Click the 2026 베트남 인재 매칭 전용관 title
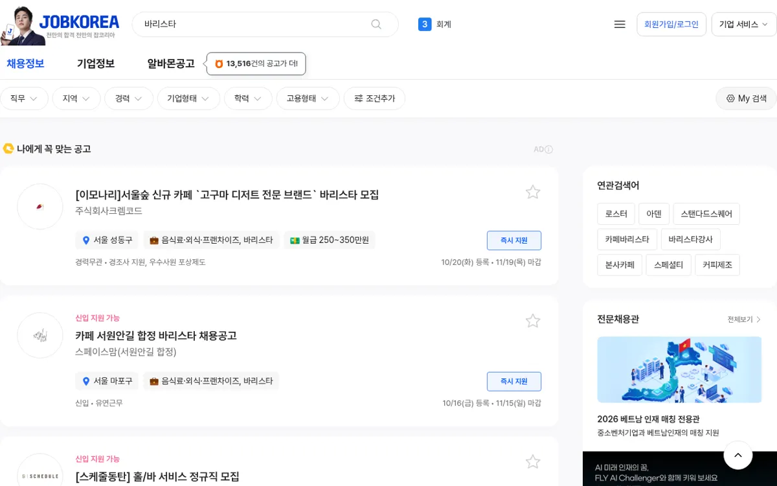This screenshot has width=777, height=486. point(648,419)
